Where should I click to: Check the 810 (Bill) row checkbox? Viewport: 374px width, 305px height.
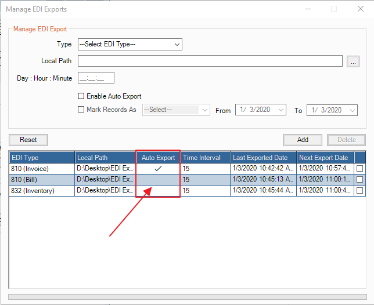pos(360,180)
